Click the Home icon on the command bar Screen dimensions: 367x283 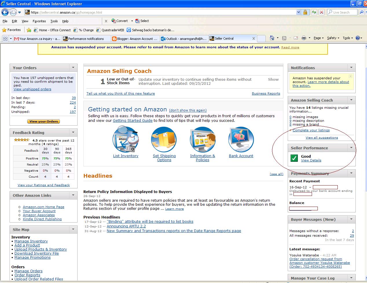tap(272, 38)
